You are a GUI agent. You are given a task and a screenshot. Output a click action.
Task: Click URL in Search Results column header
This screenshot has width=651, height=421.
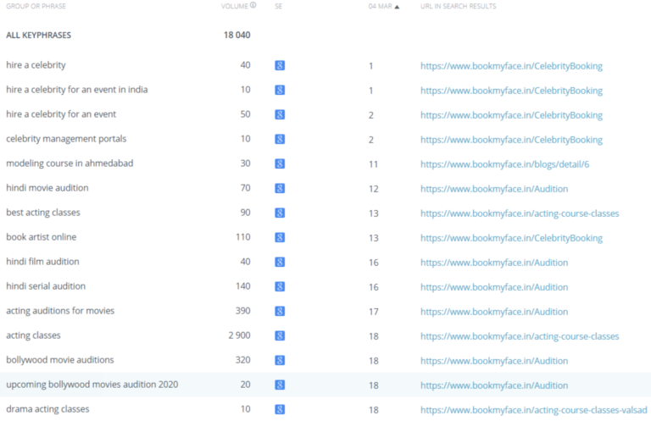coord(459,6)
